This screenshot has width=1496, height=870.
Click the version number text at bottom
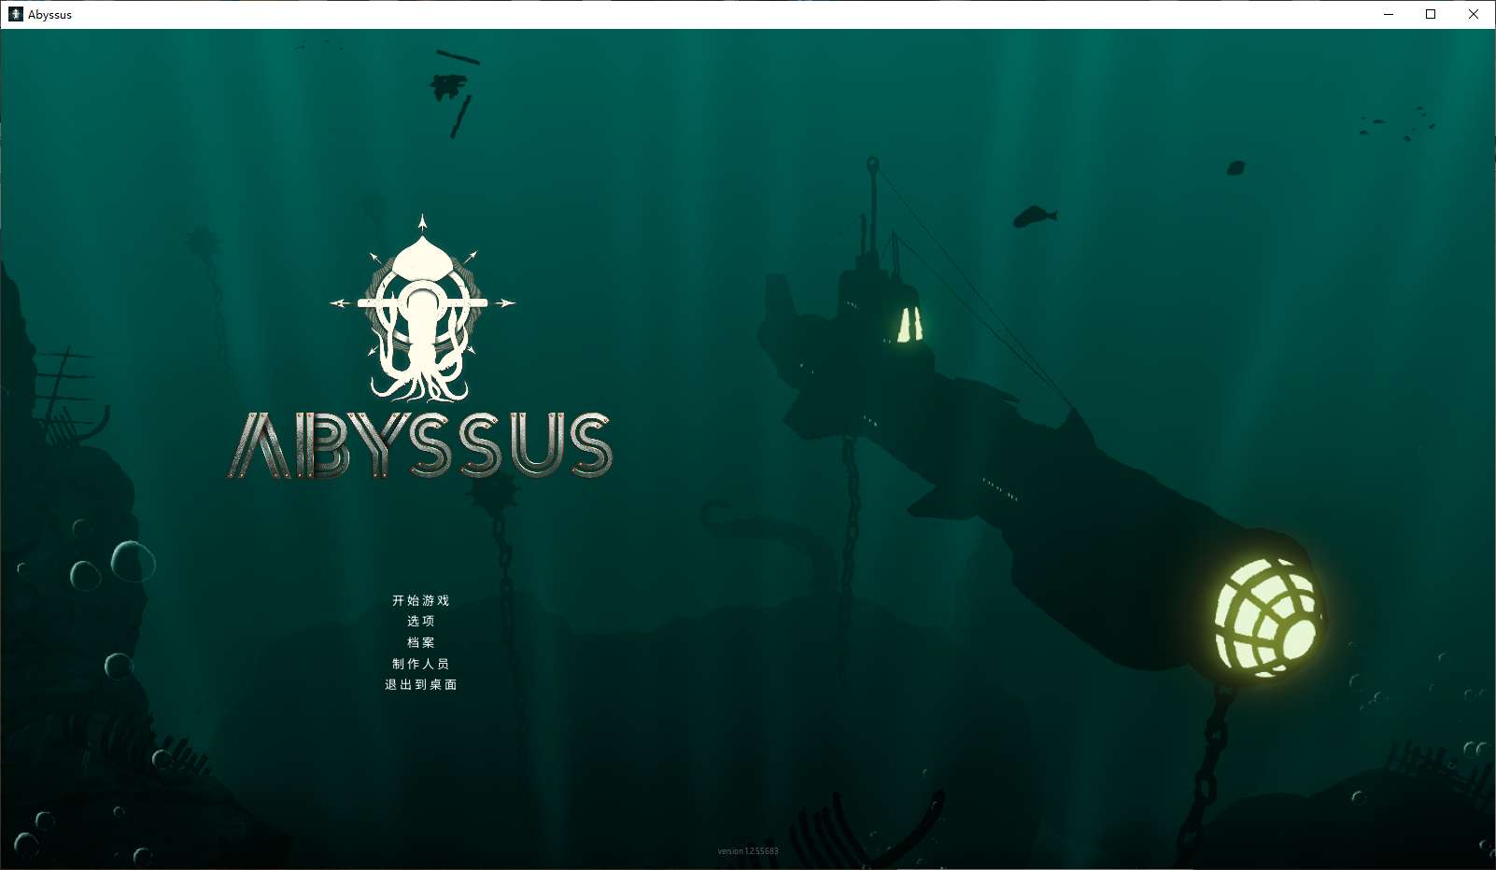[x=747, y=850]
